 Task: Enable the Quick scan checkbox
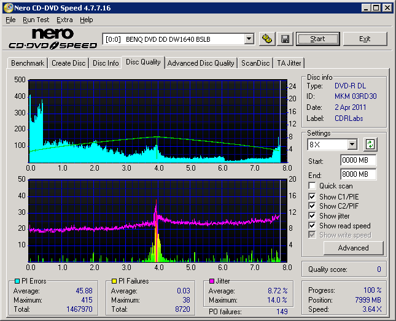coord(313,186)
